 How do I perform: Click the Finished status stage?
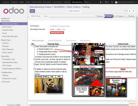coord(131,16)
